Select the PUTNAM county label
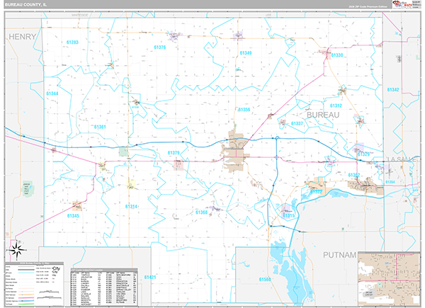 click(x=339, y=255)
